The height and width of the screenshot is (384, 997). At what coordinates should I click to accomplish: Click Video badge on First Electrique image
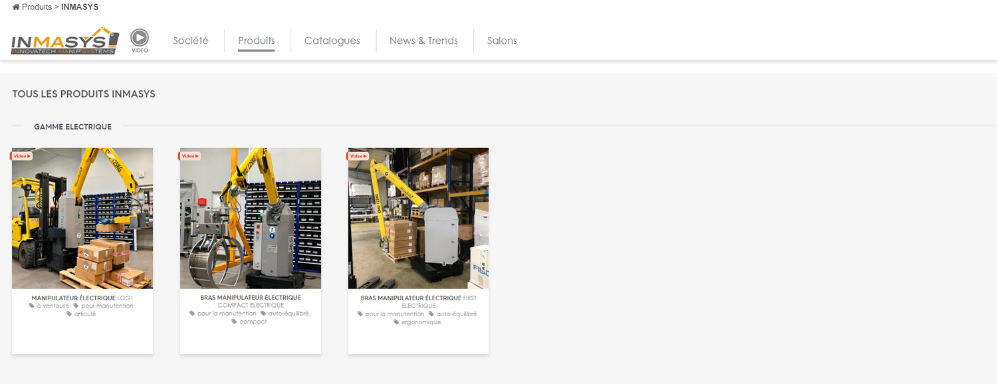click(358, 156)
